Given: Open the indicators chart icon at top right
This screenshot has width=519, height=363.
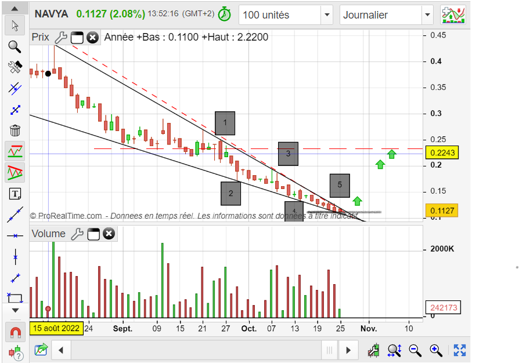Looking at the screenshot, I should pyautogui.click(x=453, y=15).
